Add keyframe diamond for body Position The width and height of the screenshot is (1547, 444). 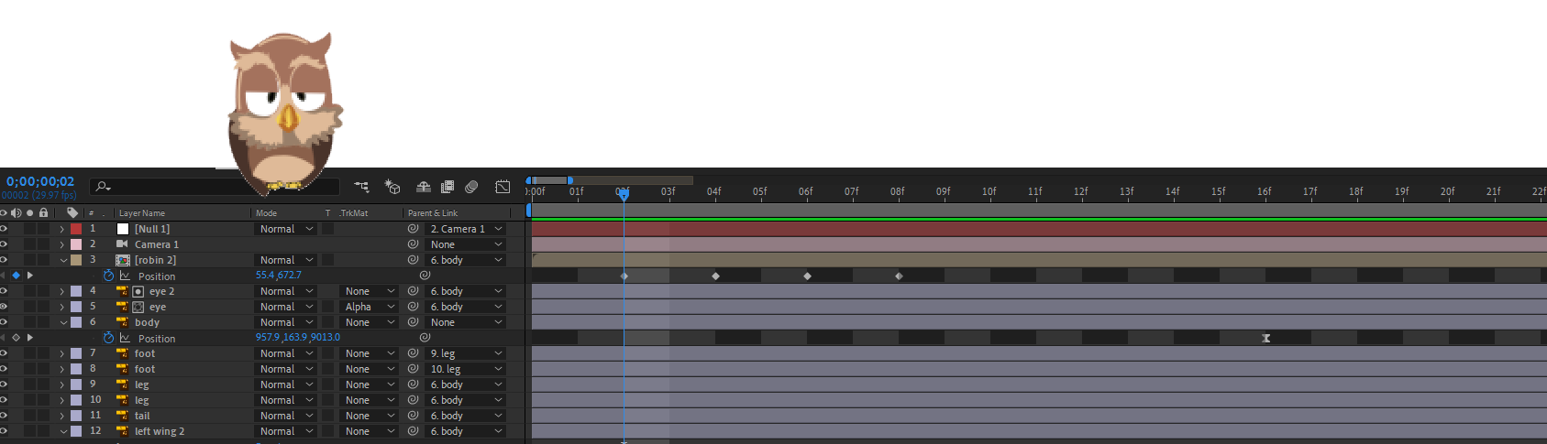16,338
